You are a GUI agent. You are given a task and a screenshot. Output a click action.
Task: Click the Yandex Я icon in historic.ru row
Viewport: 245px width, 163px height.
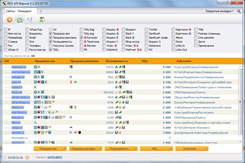pos(75,107)
